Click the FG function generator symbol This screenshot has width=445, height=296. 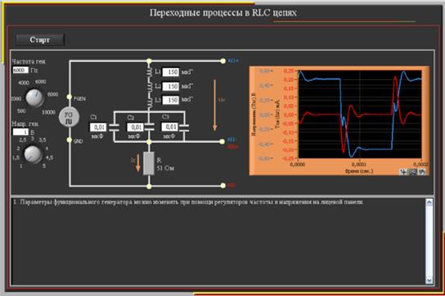pyautogui.click(x=69, y=118)
